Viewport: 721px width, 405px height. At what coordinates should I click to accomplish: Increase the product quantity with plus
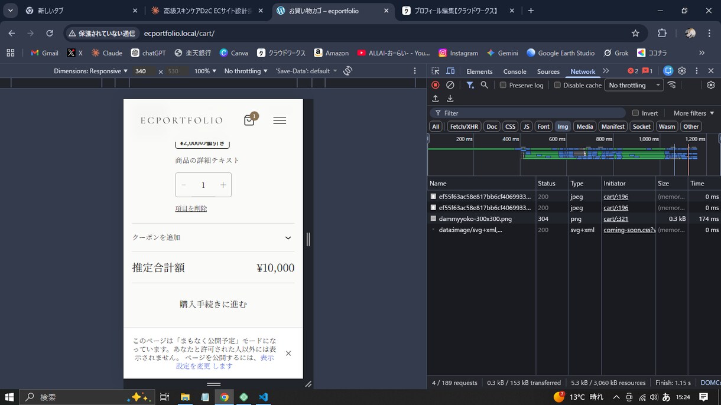pyautogui.click(x=223, y=185)
